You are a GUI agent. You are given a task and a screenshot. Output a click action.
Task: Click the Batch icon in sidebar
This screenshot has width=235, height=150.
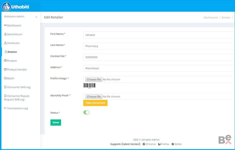click(x=5, y=78)
